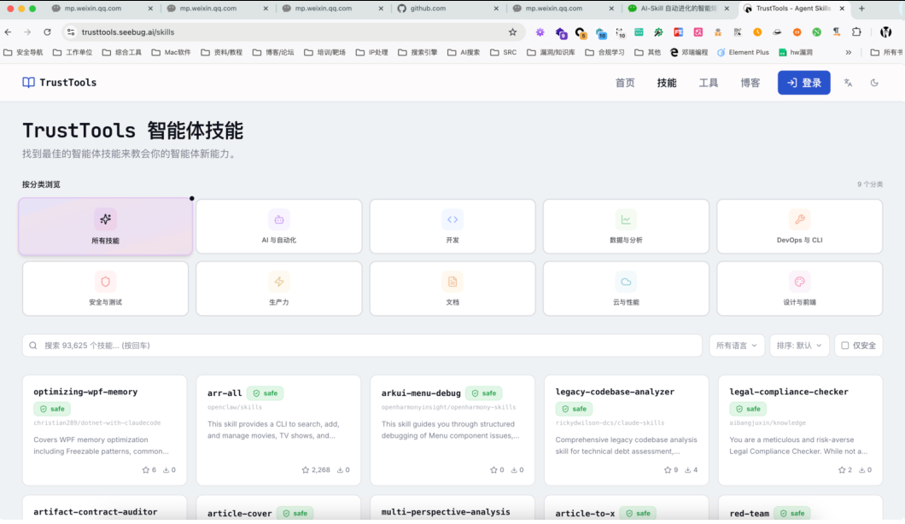Toggle the dark mode moon icon

pos(874,83)
